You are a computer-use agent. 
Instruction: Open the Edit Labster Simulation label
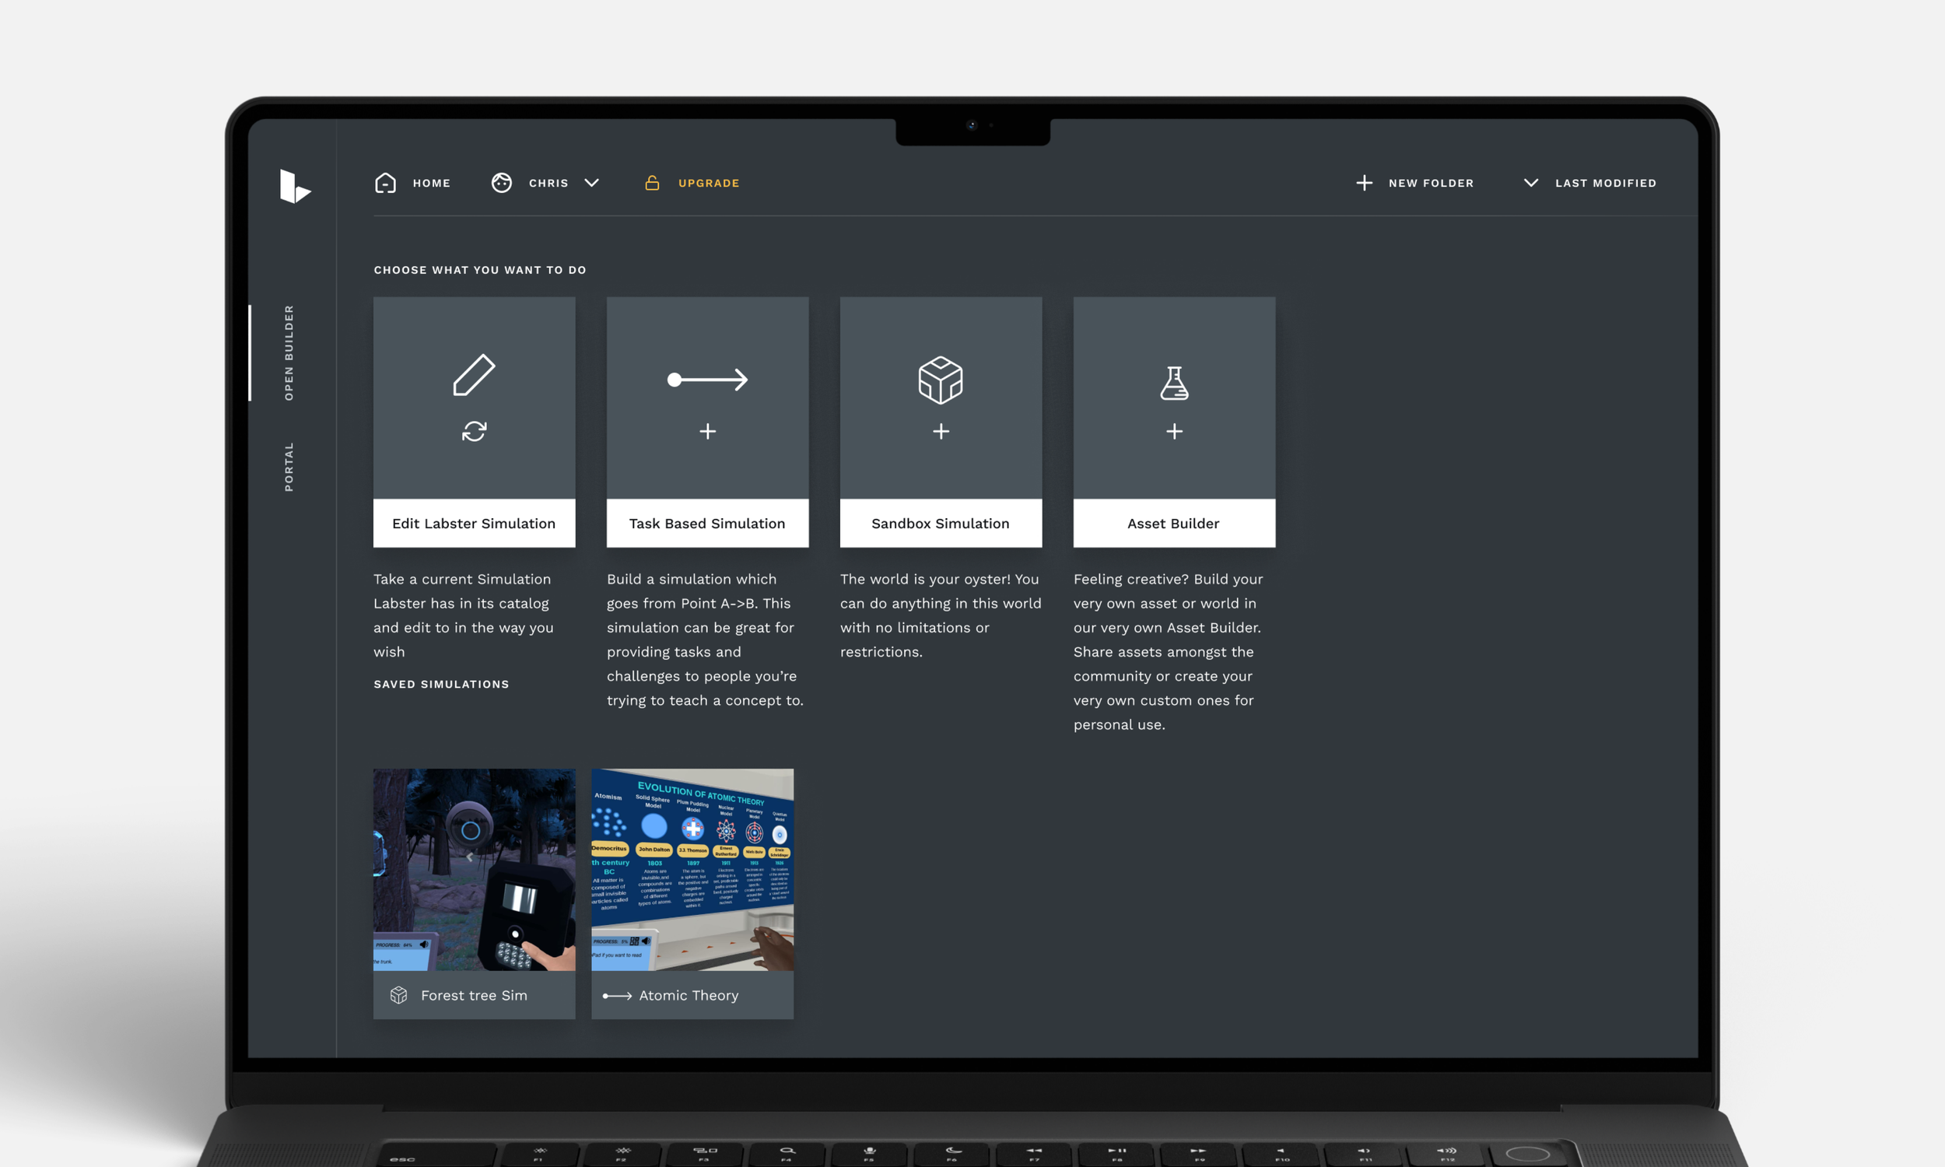(474, 523)
